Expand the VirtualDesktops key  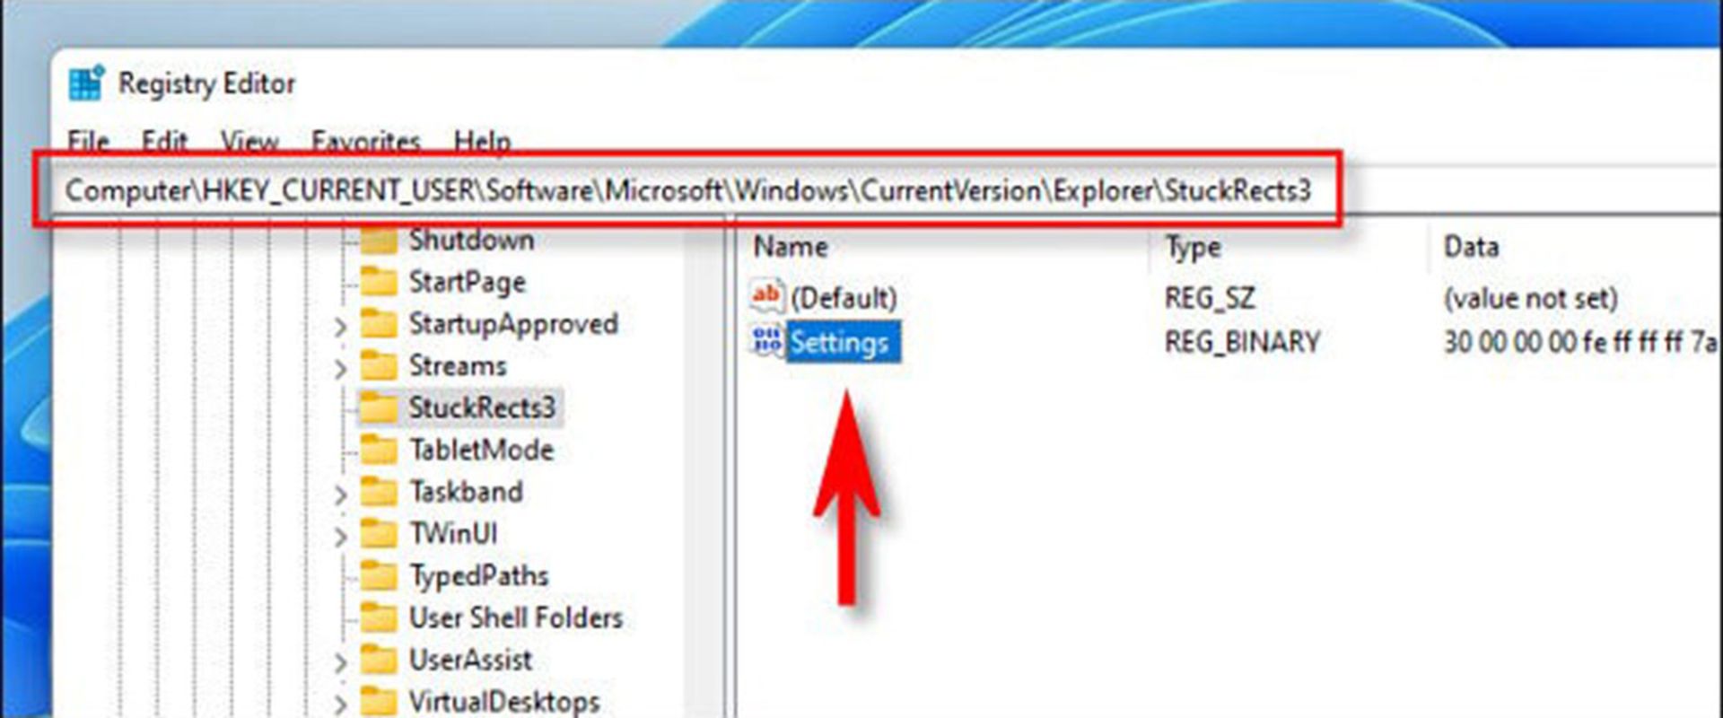pyautogui.click(x=340, y=705)
